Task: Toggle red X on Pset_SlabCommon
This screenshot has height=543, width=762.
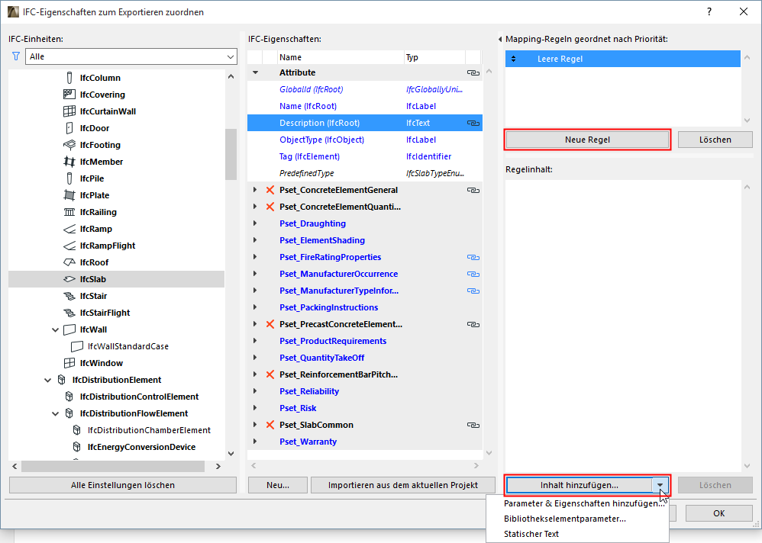Action: tap(270, 425)
